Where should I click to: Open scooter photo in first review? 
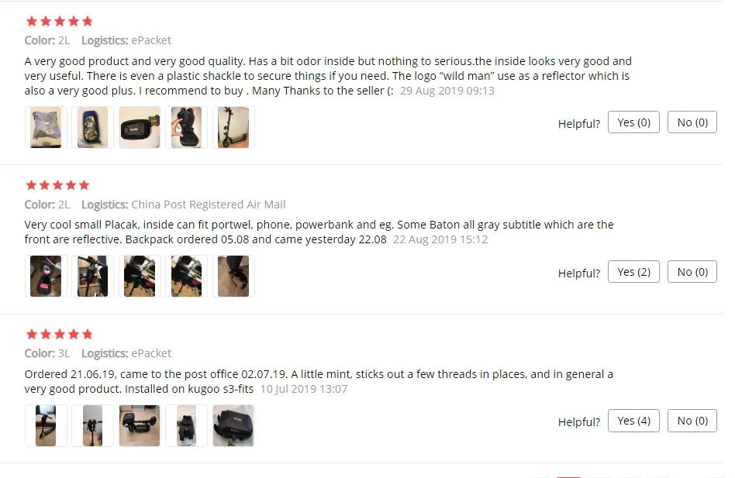point(233,127)
